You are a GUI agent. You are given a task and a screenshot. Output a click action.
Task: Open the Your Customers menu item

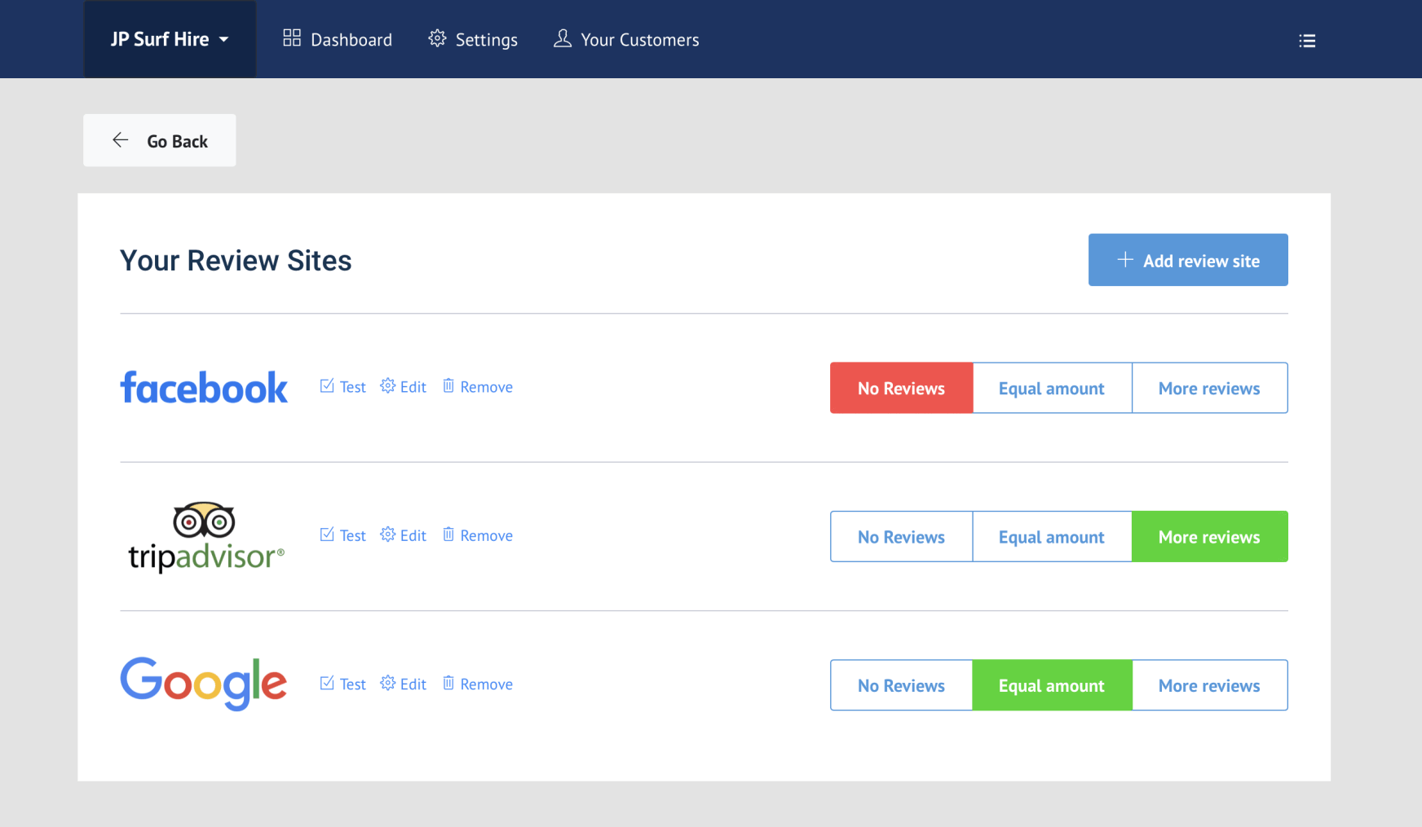(626, 39)
